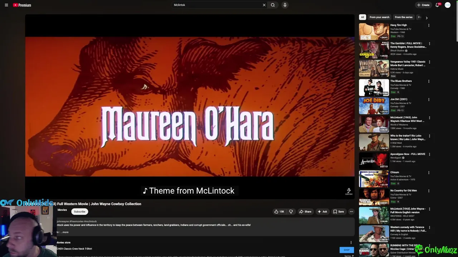458x257 pixels.
Task: Share the video
Action: pos(305,212)
